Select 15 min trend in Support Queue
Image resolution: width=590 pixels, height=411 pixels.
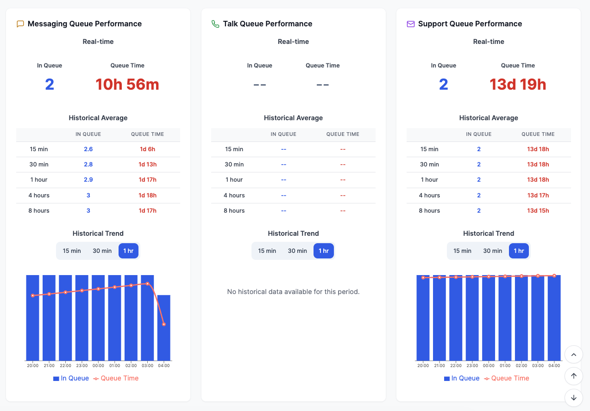(x=462, y=251)
